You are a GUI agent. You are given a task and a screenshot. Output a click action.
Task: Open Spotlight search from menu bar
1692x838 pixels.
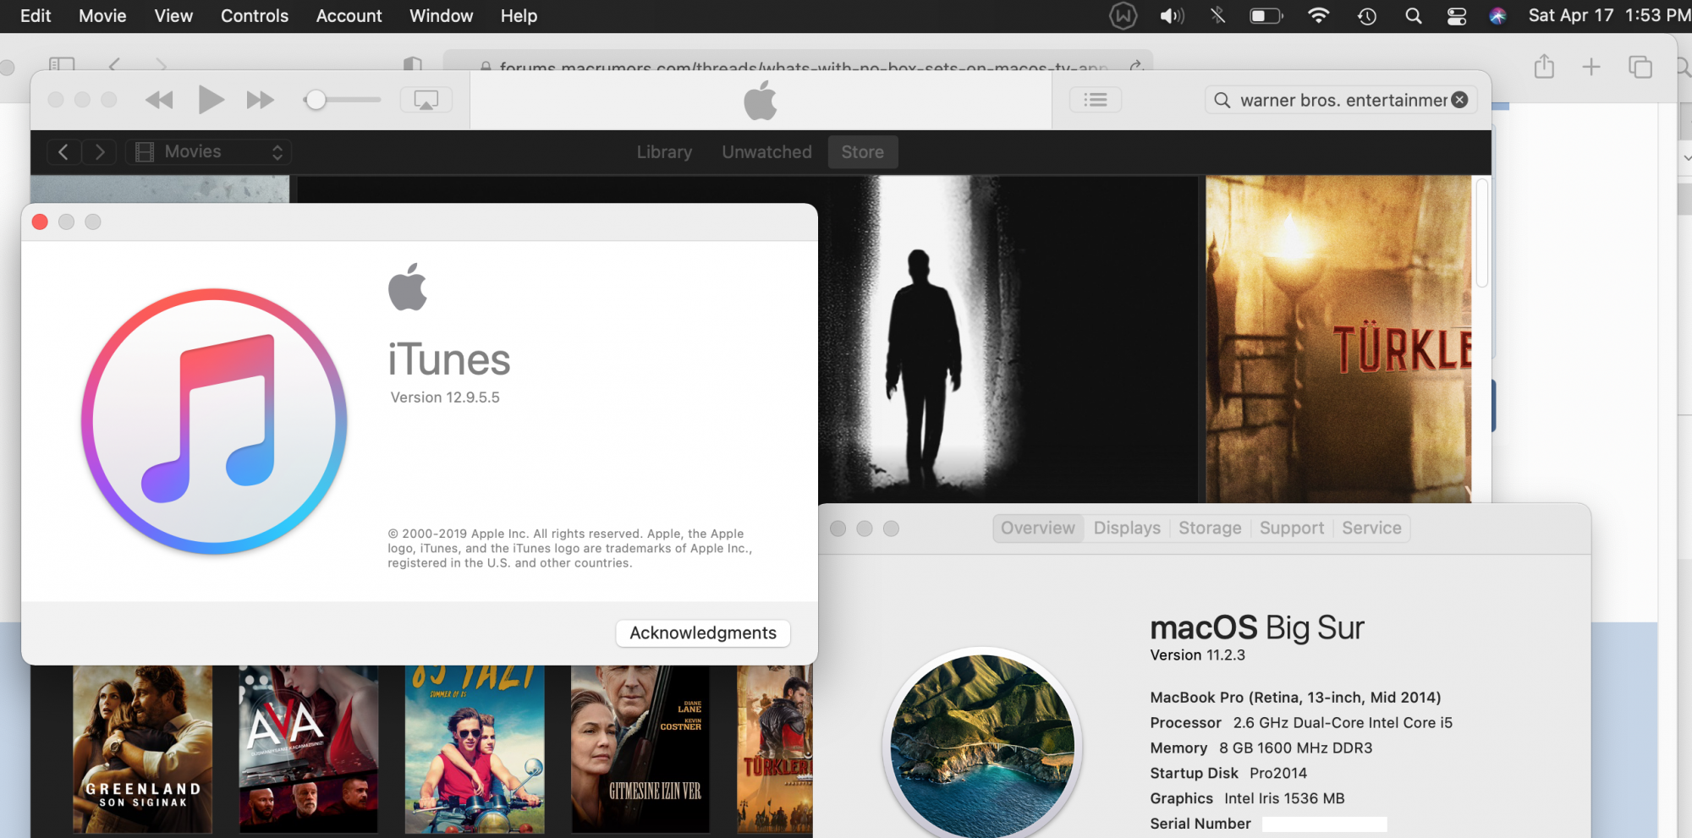pos(1413,16)
